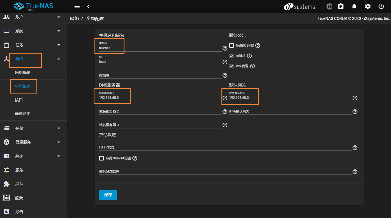This screenshot has height=218, width=391.
Task: Click the power icon
Action: (381, 6)
